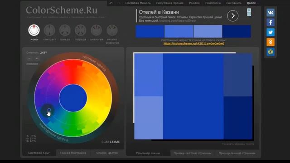The image size is (290, 163).
Task: Open the Подсказки menu
Action: pos(213,3)
